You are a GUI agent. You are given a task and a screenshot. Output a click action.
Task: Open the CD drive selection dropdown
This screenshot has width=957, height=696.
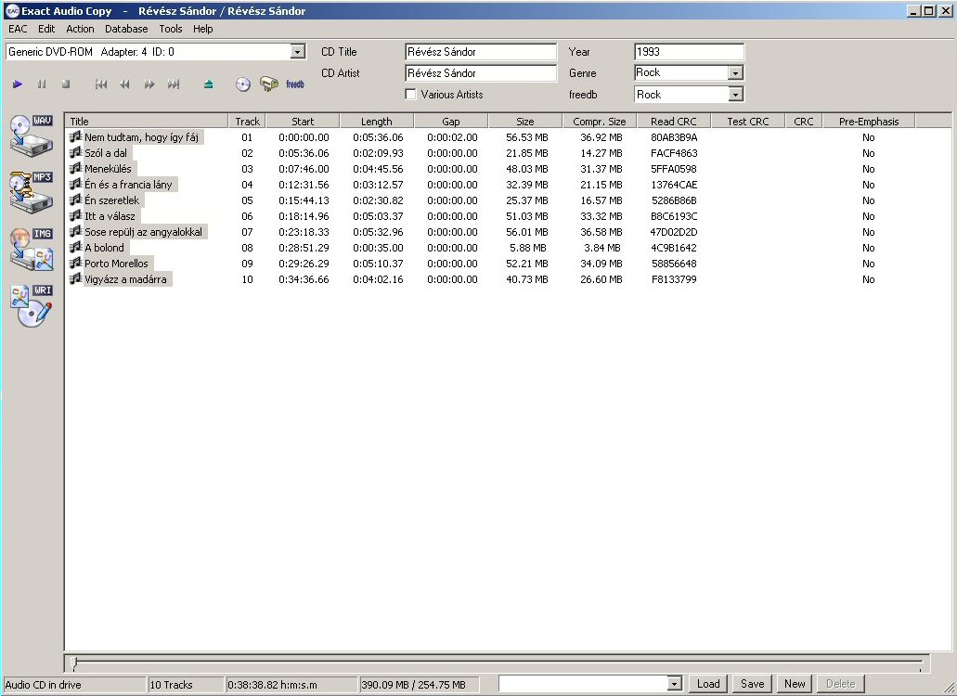297,53
